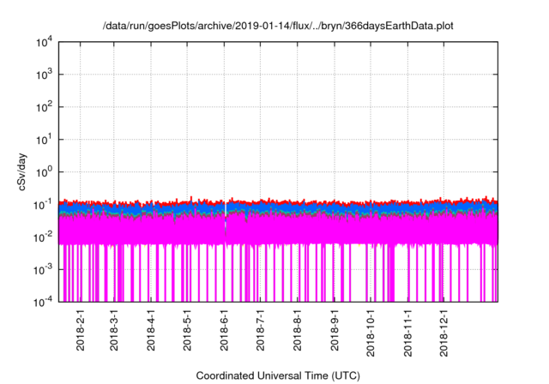Screen dimensions: 549x384
Task: Click the 10^-1 y-axis tick label
Action: point(43,205)
